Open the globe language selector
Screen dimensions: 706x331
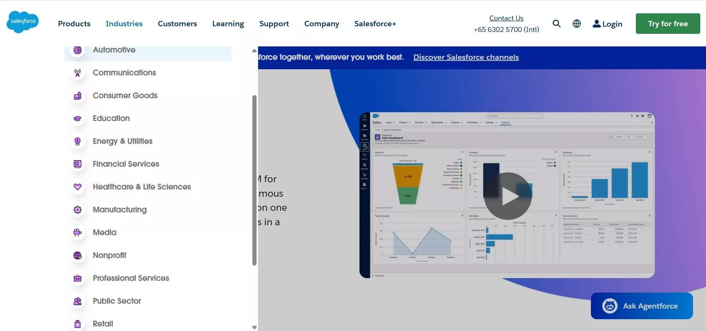(x=577, y=24)
